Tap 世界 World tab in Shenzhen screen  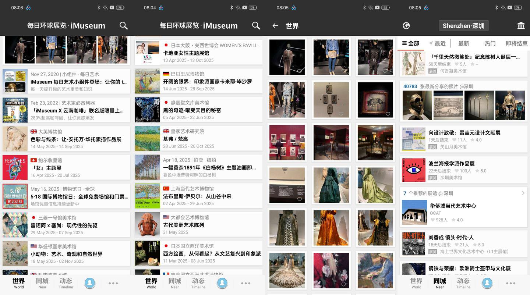[416, 283]
